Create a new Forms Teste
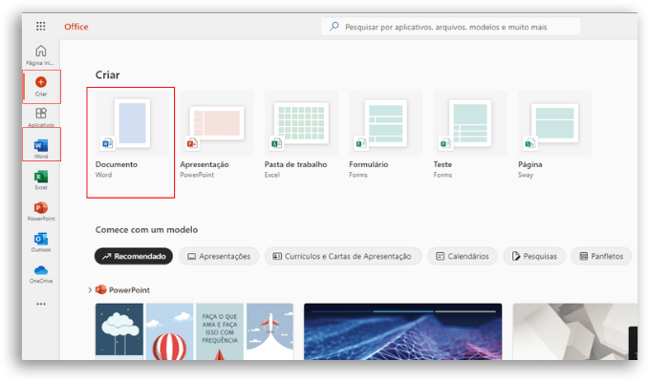Viewport: 669px width, 382px height. coord(470,135)
